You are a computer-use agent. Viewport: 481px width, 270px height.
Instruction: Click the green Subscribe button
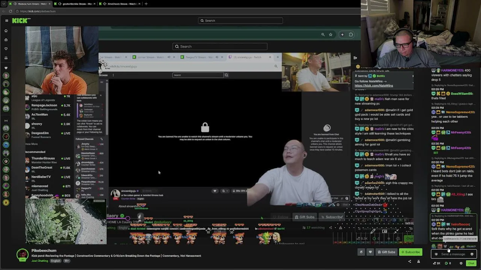tap(410, 252)
